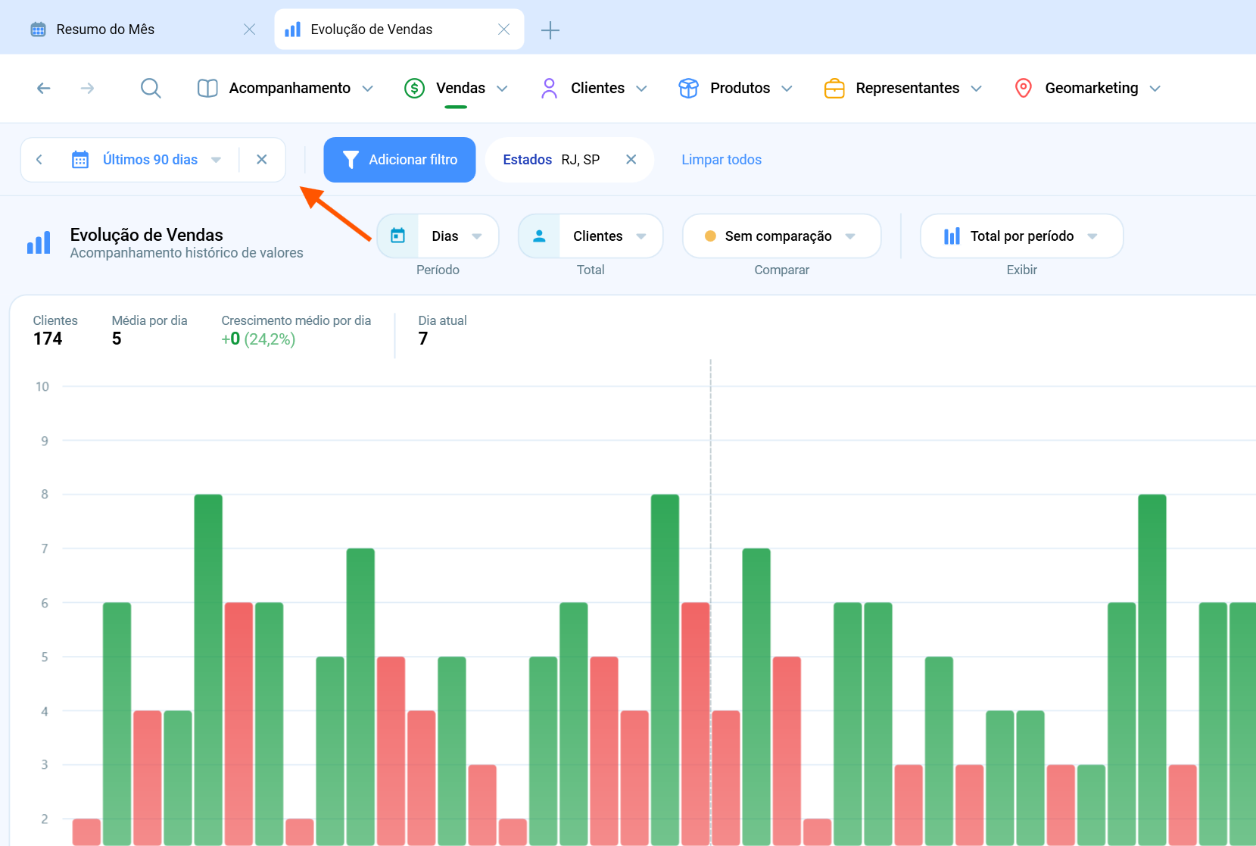The height and width of the screenshot is (846, 1256).
Task: Open the Últimos 90 dias date dropdown
Action: [150, 160]
